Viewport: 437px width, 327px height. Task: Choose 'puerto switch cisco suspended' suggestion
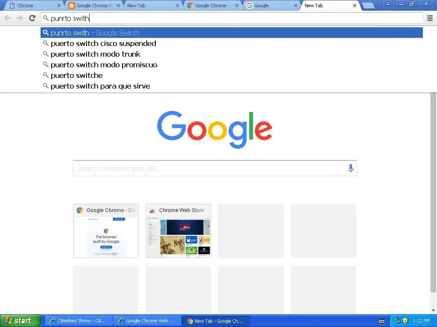point(232,43)
